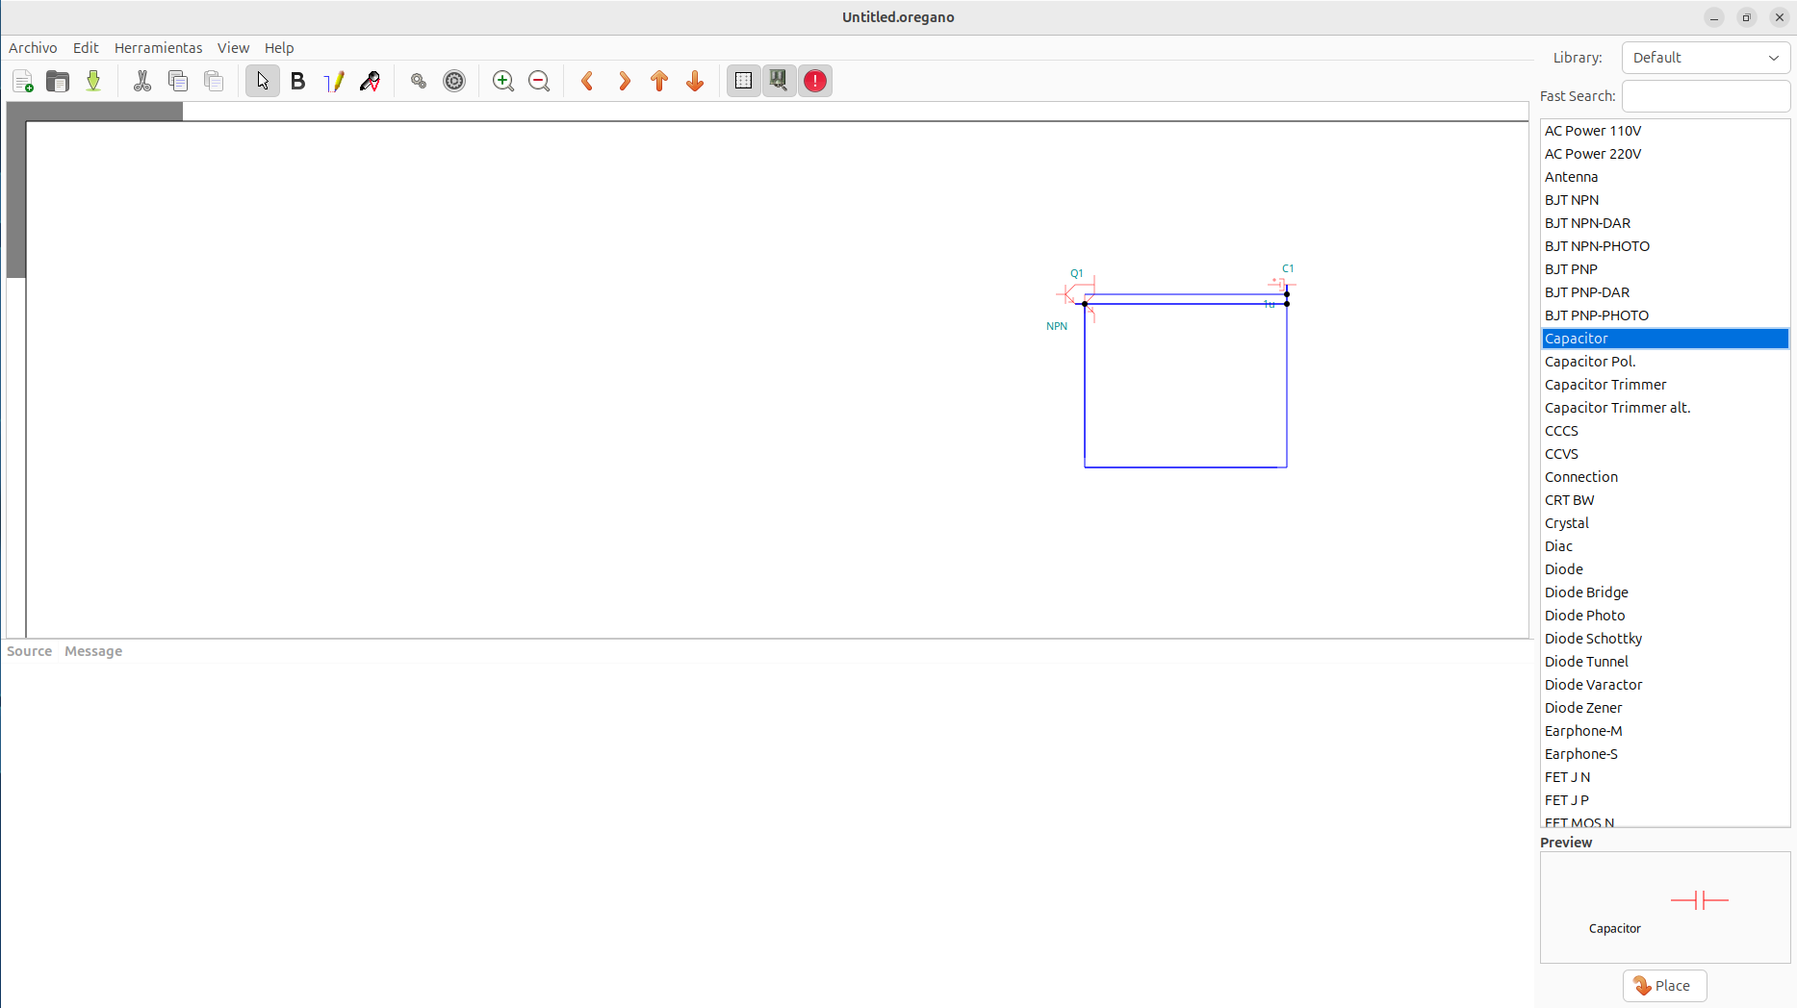Screen dimensions: 1797x1008
Task: Click the text tool B icon
Action: pyautogui.click(x=298, y=82)
